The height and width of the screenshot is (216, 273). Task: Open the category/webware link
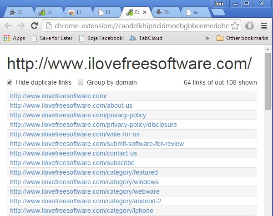(85, 192)
